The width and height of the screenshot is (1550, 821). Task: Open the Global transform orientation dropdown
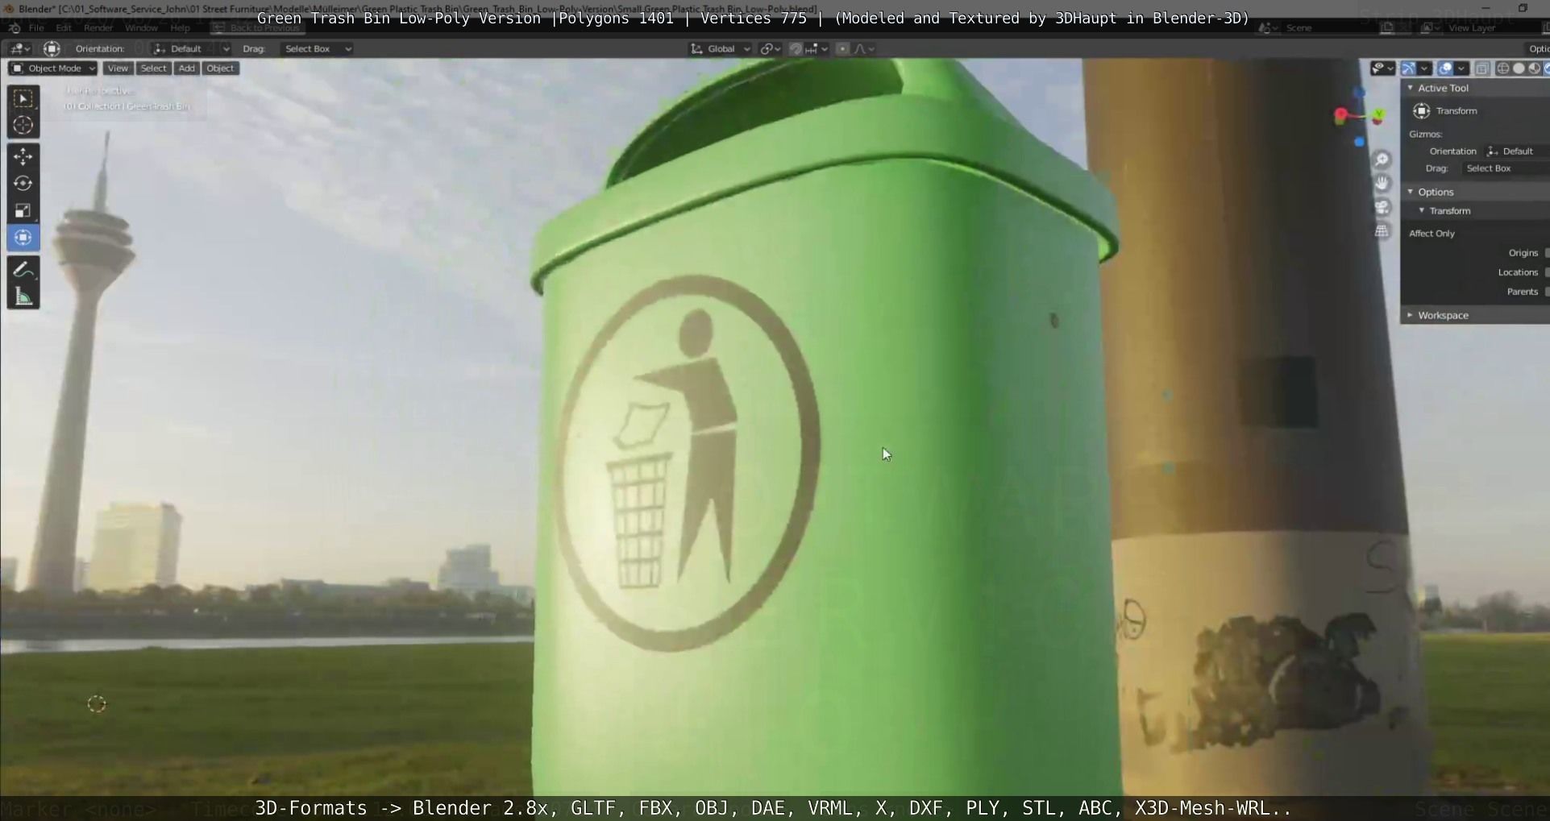721,48
